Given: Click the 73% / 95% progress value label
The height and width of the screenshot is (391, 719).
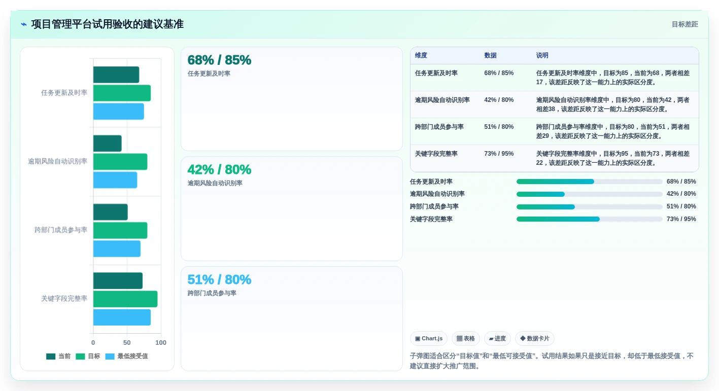Looking at the screenshot, I should [x=681, y=219].
